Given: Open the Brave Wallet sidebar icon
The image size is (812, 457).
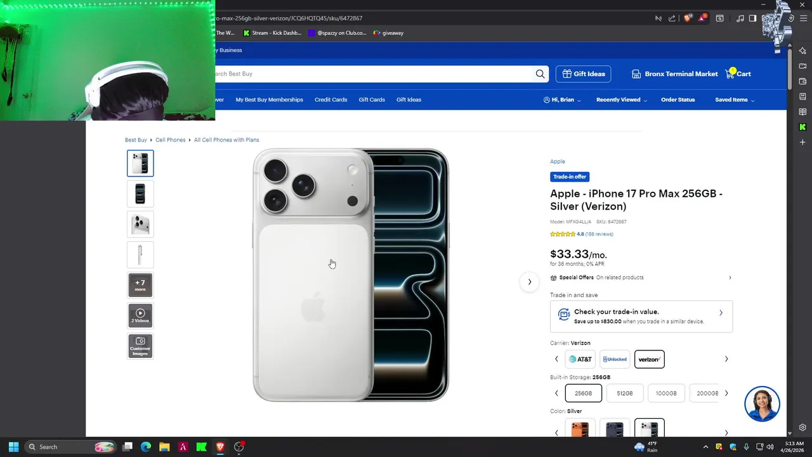Looking at the screenshot, I should (802, 81).
